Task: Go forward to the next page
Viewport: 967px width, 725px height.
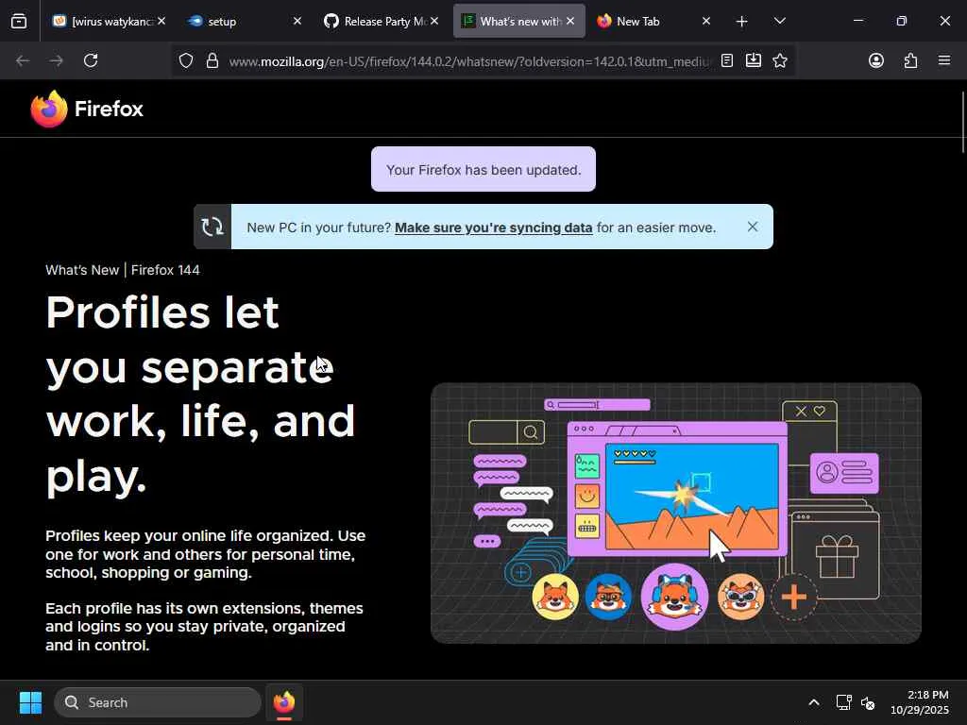Action: [56, 60]
